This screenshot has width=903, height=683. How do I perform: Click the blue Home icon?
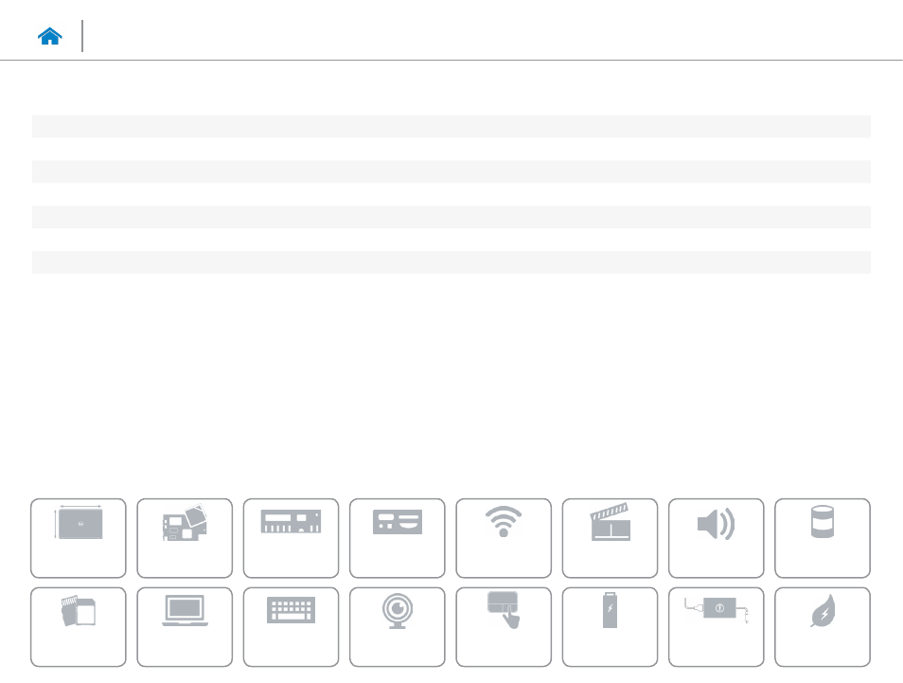coord(50,36)
